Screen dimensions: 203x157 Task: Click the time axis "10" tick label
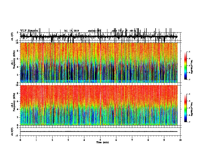click(180, 140)
